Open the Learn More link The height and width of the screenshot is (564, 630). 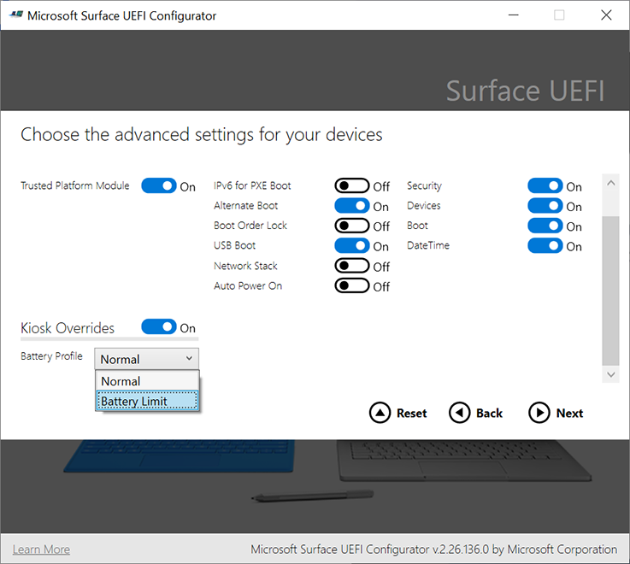tap(41, 549)
